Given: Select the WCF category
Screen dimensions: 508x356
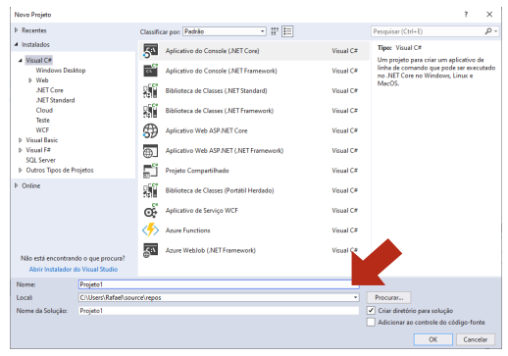Looking at the screenshot, I should click(x=42, y=130).
